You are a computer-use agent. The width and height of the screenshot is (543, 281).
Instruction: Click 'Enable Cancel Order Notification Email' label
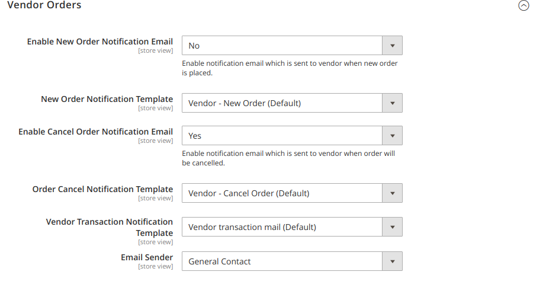(96, 132)
